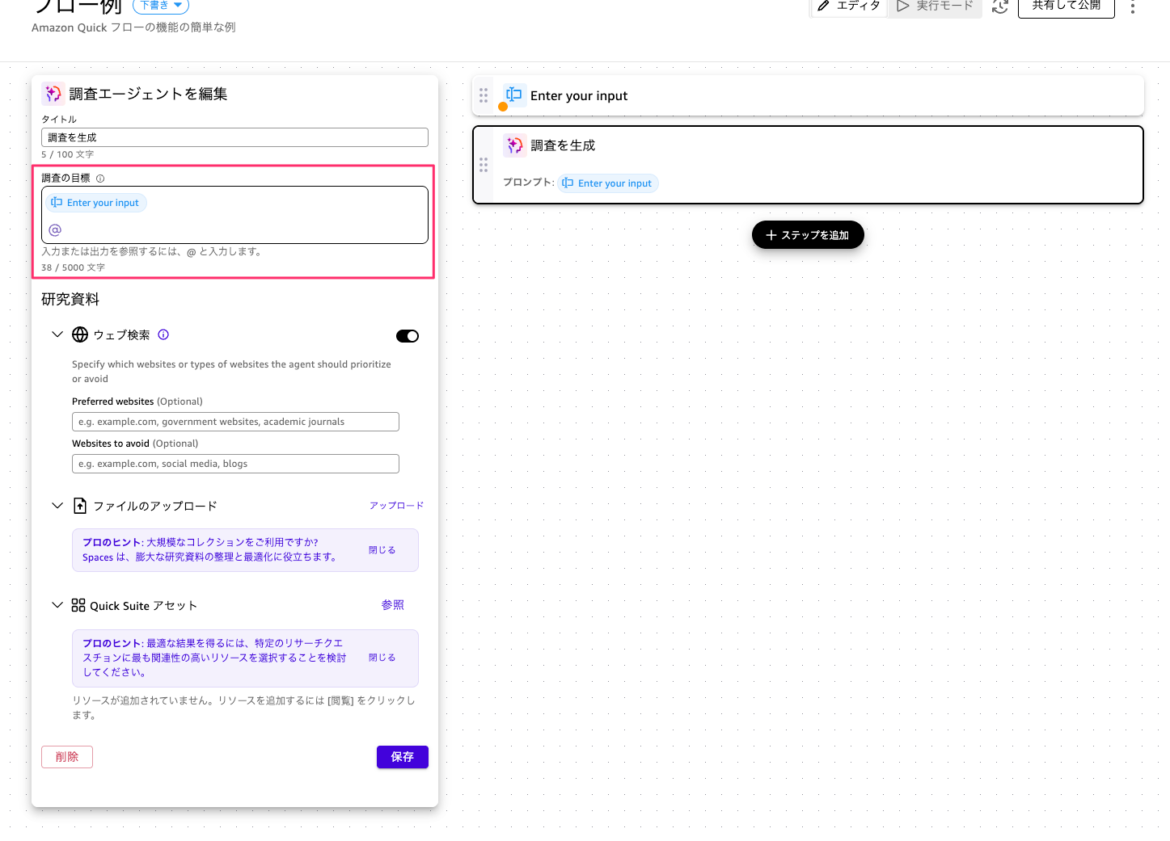
Task: Open the 下書き status dropdown
Action: tap(160, 6)
